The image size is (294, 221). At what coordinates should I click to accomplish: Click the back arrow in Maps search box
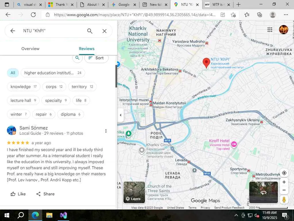point(13,31)
